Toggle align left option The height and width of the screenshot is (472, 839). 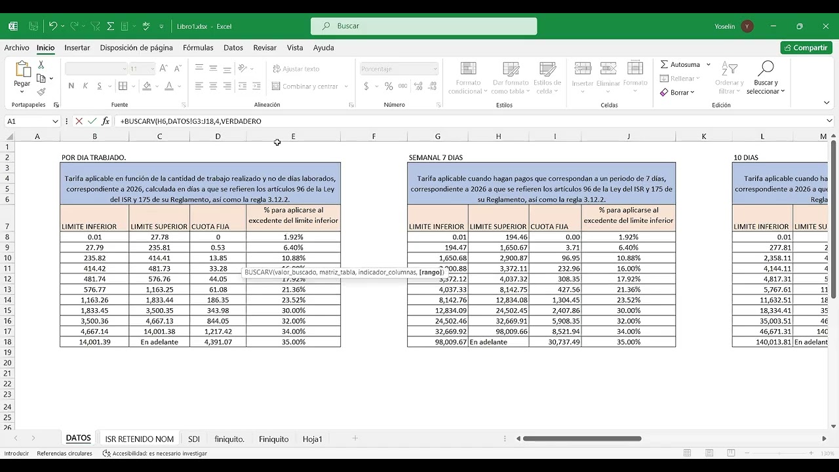[x=199, y=86]
